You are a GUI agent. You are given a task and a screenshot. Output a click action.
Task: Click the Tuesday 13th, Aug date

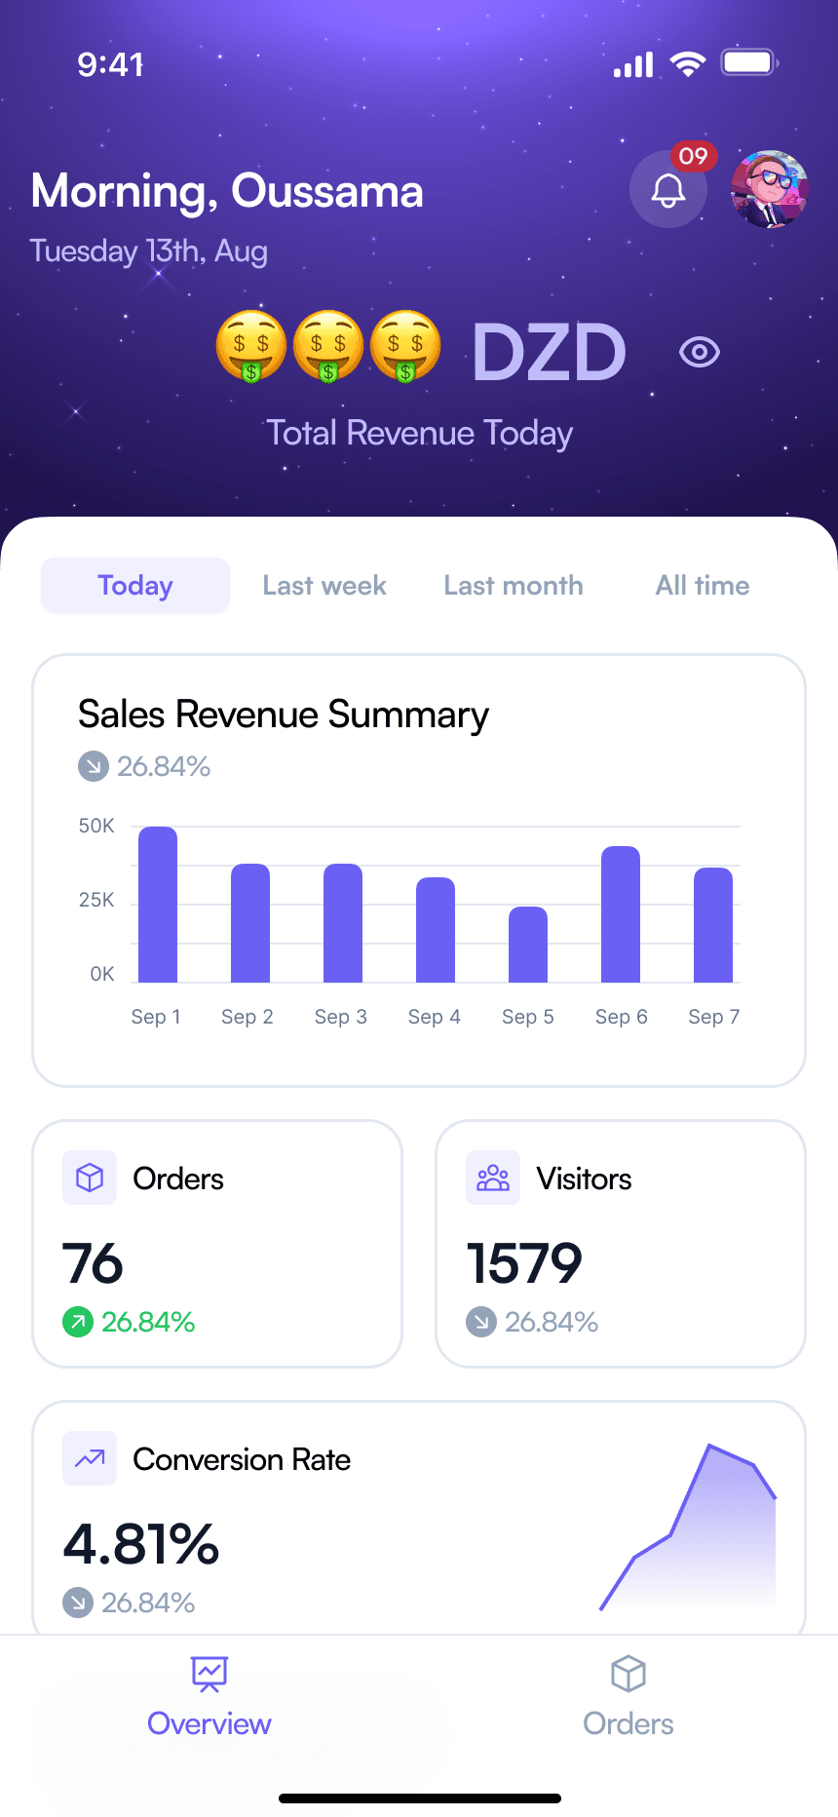pyautogui.click(x=149, y=251)
